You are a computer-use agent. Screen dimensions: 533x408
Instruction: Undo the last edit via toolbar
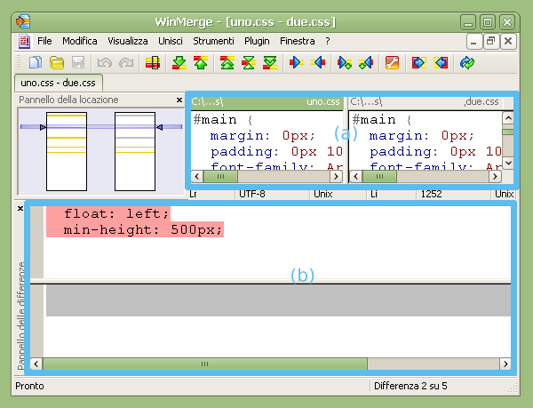coord(104,62)
